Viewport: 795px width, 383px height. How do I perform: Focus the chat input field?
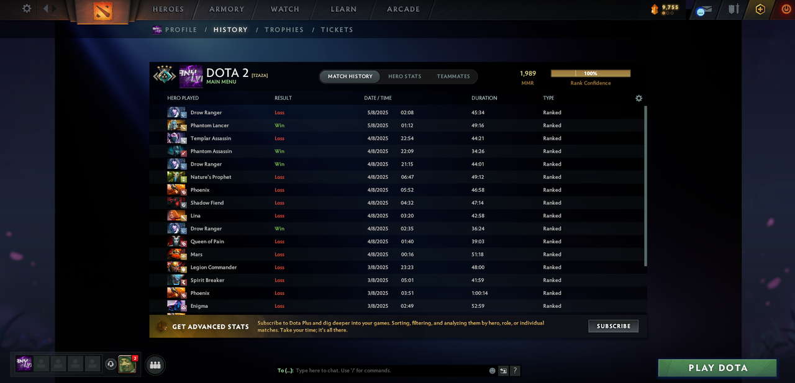[x=391, y=371]
